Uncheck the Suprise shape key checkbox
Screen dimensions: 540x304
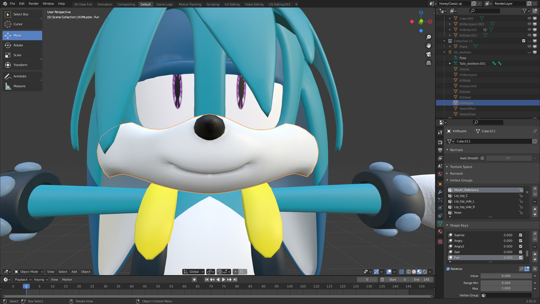[521, 235]
